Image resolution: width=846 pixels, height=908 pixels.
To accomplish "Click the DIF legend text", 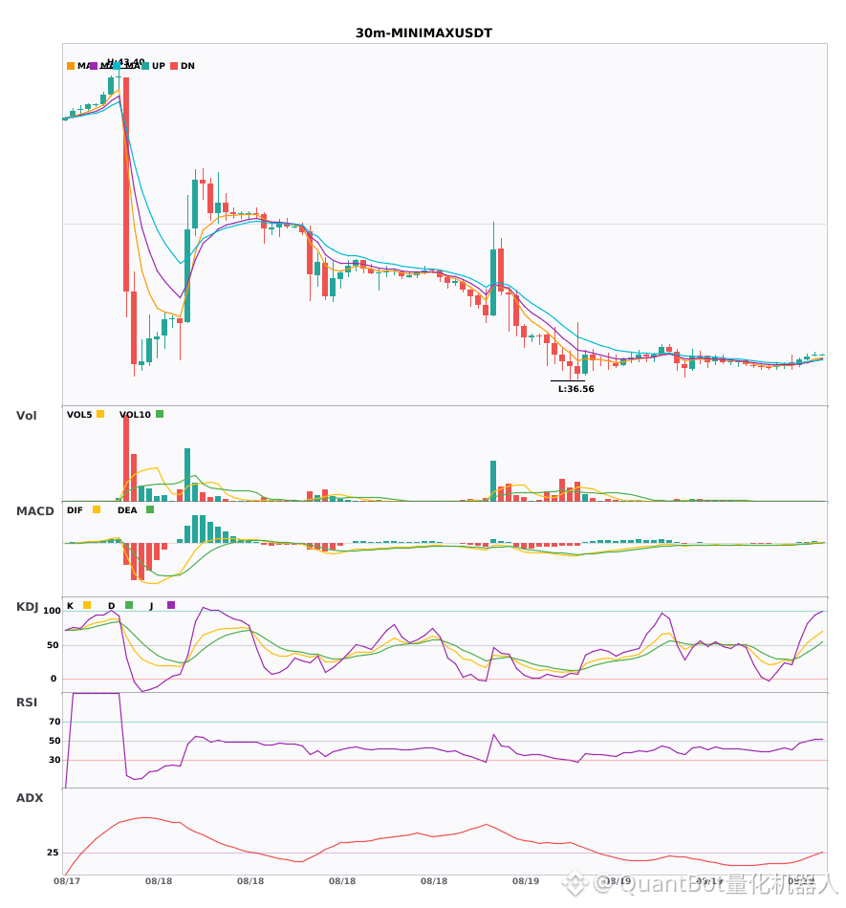I will pos(75,510).
